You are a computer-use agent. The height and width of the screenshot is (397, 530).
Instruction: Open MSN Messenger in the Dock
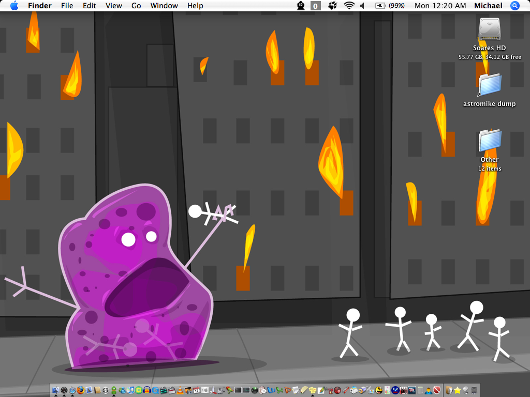coord(122,390)
